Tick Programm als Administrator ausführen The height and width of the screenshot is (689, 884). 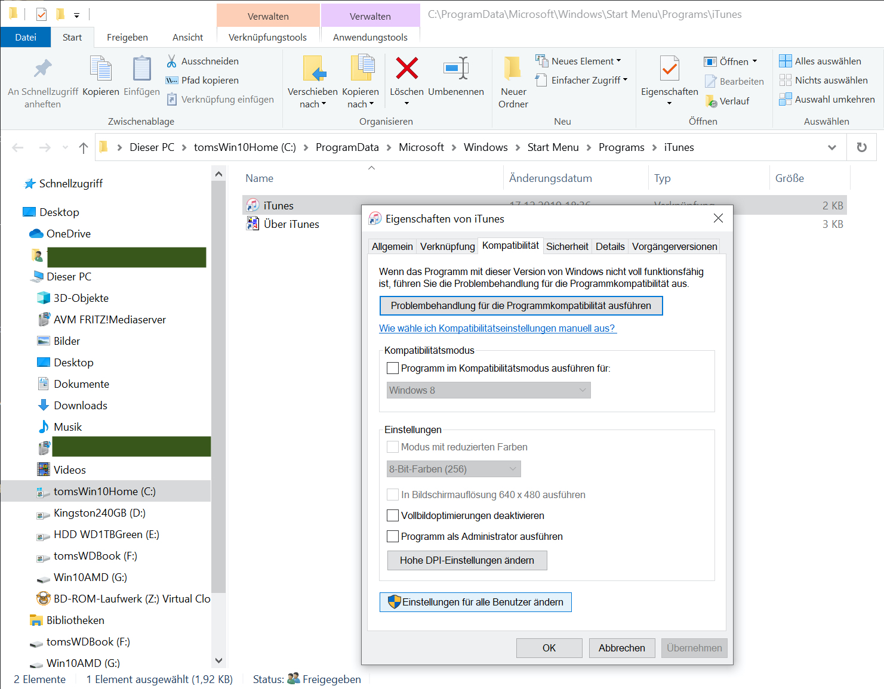click(x=393, y=536)
